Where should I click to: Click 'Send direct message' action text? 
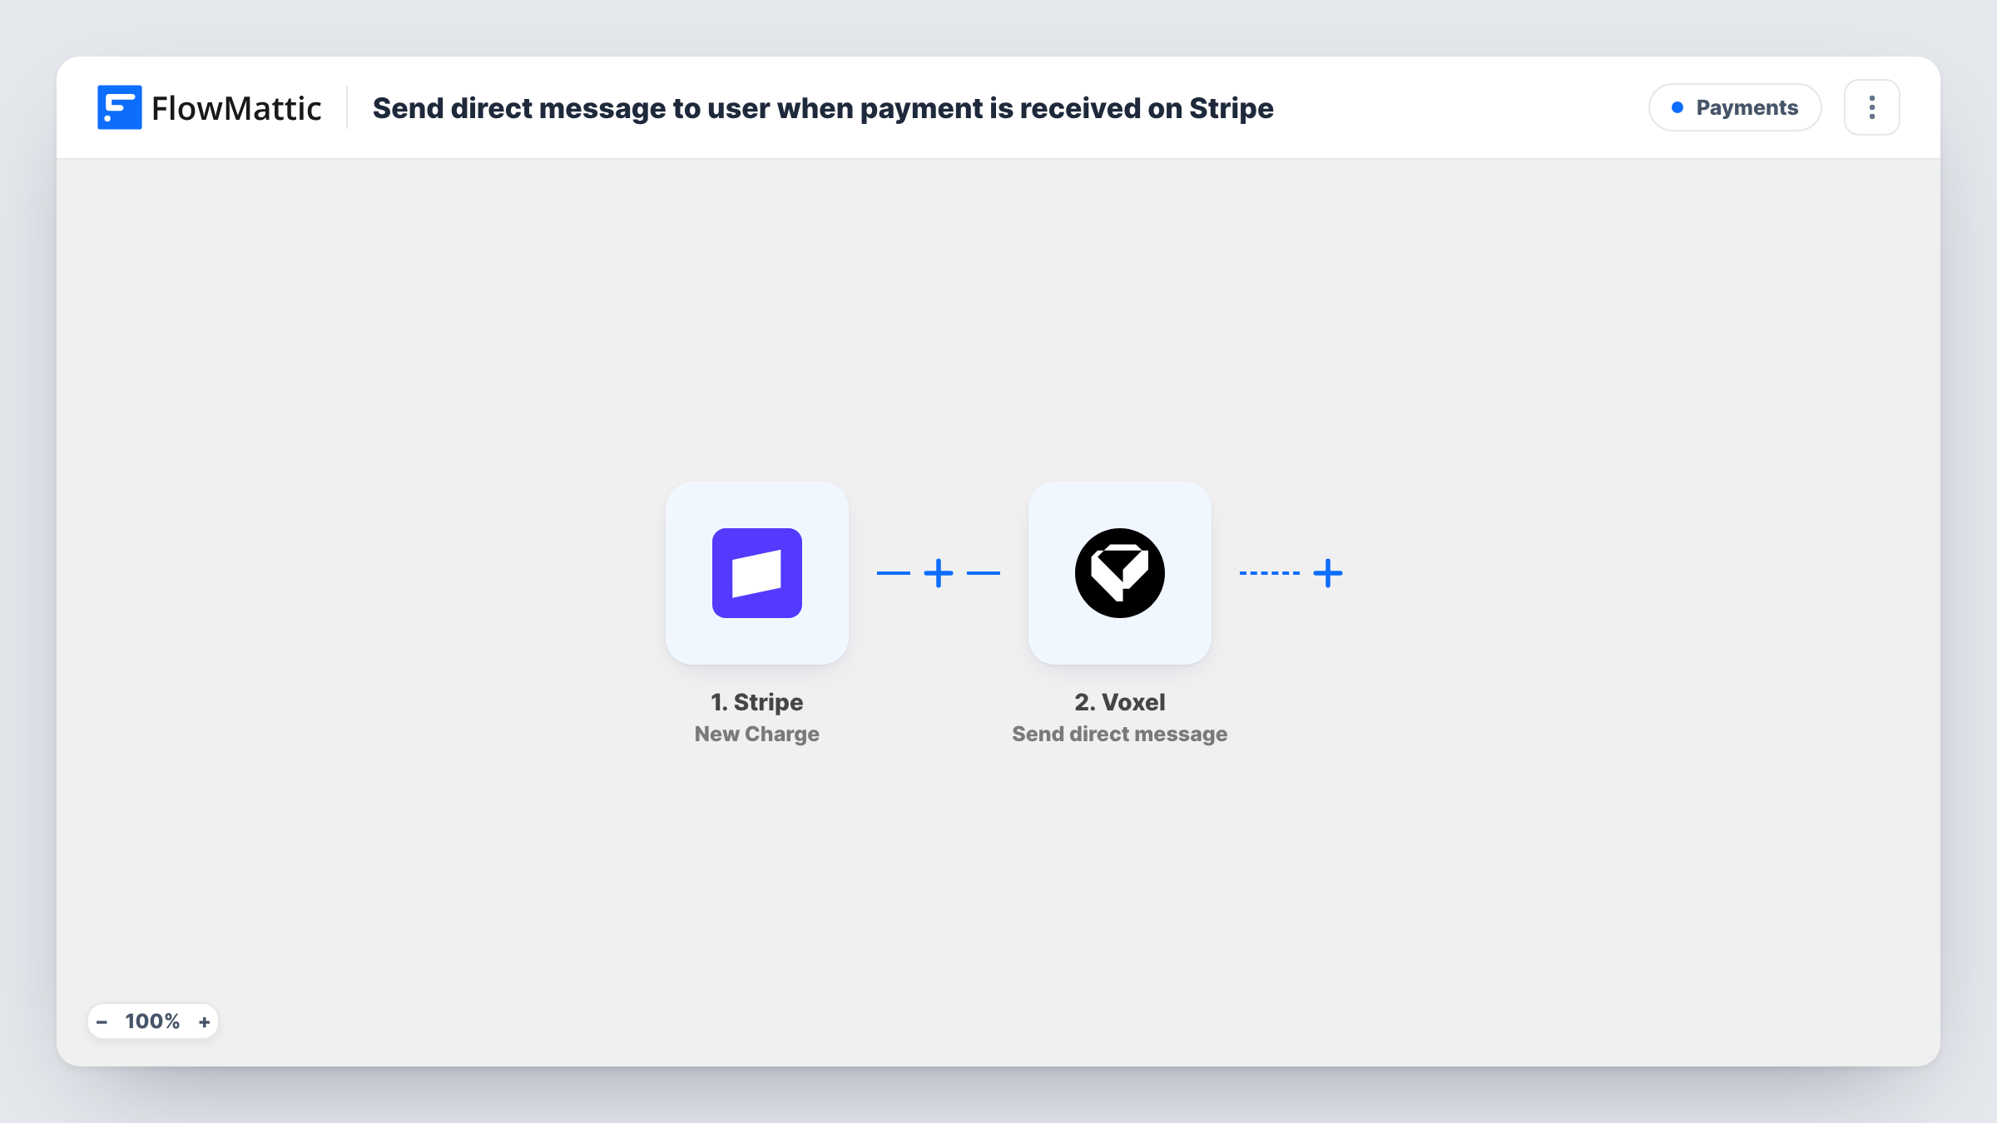1119,734
